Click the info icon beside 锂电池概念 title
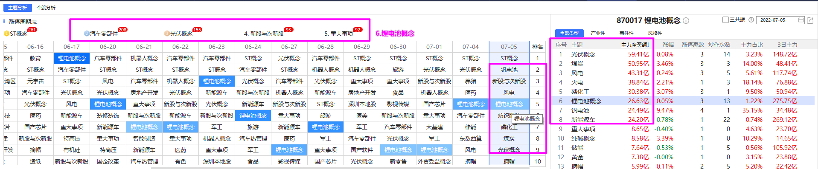This screenshot has width=818, height=169. (686, 20)
